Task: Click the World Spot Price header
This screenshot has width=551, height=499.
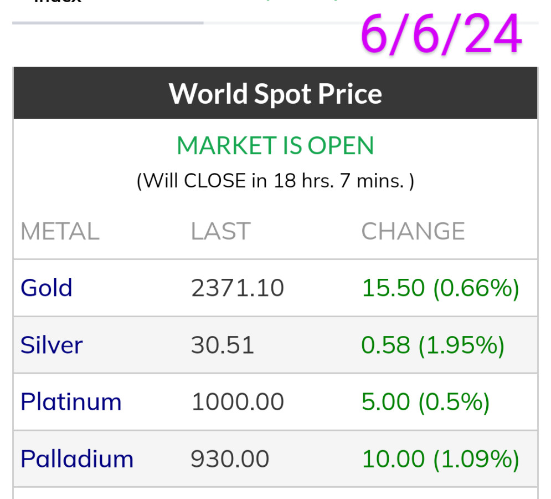Action: click(275, 93)
